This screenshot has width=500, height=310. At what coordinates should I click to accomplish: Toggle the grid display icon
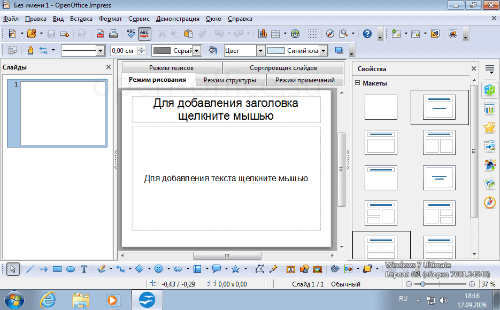coord(313,34)
